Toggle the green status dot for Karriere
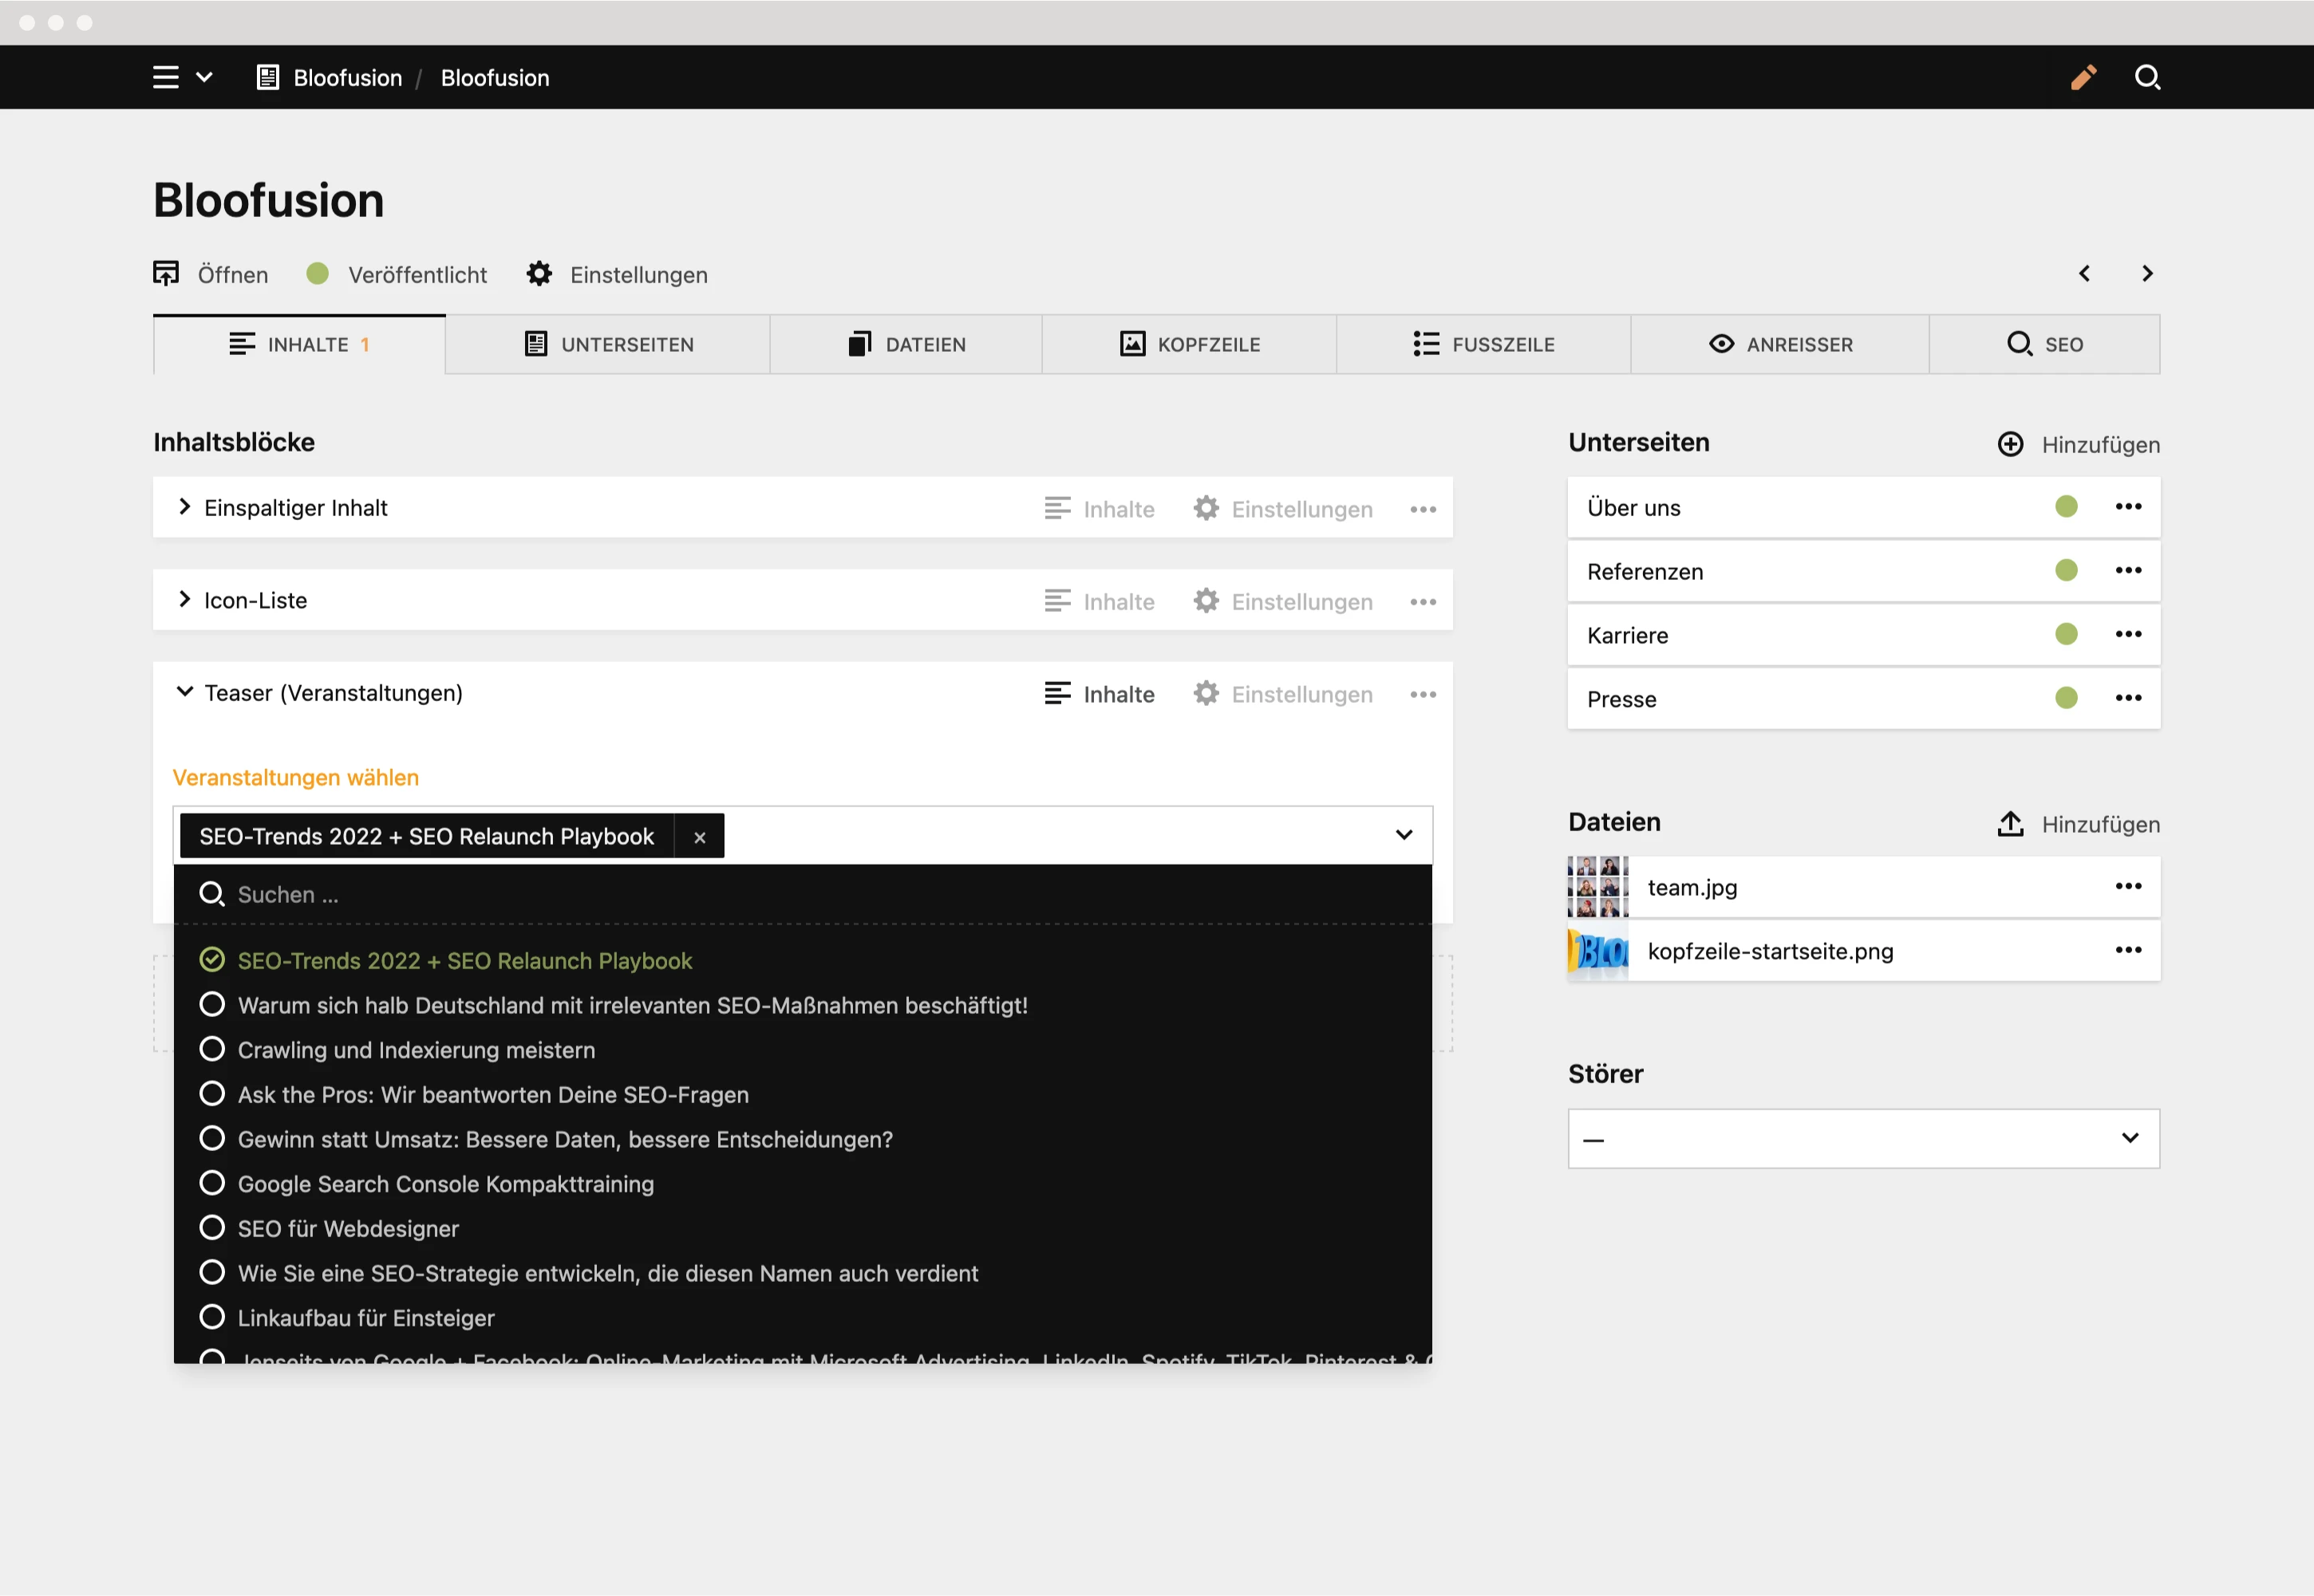Viewport: 2314px width, 1596px height. pos(2066,634)
